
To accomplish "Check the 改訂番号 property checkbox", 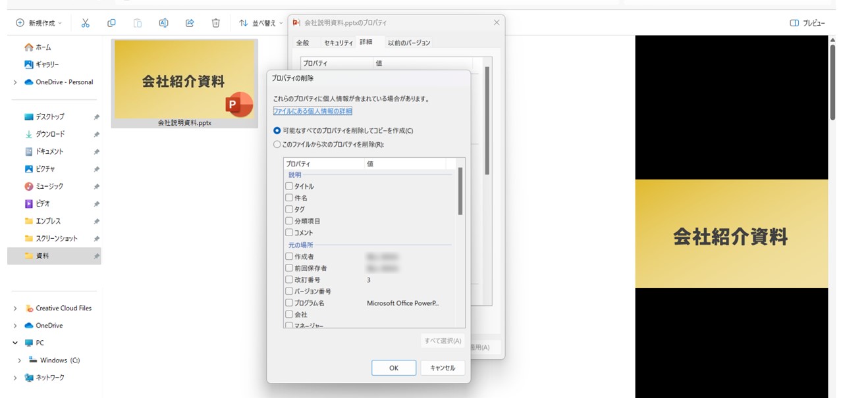I will pos(289,280).
